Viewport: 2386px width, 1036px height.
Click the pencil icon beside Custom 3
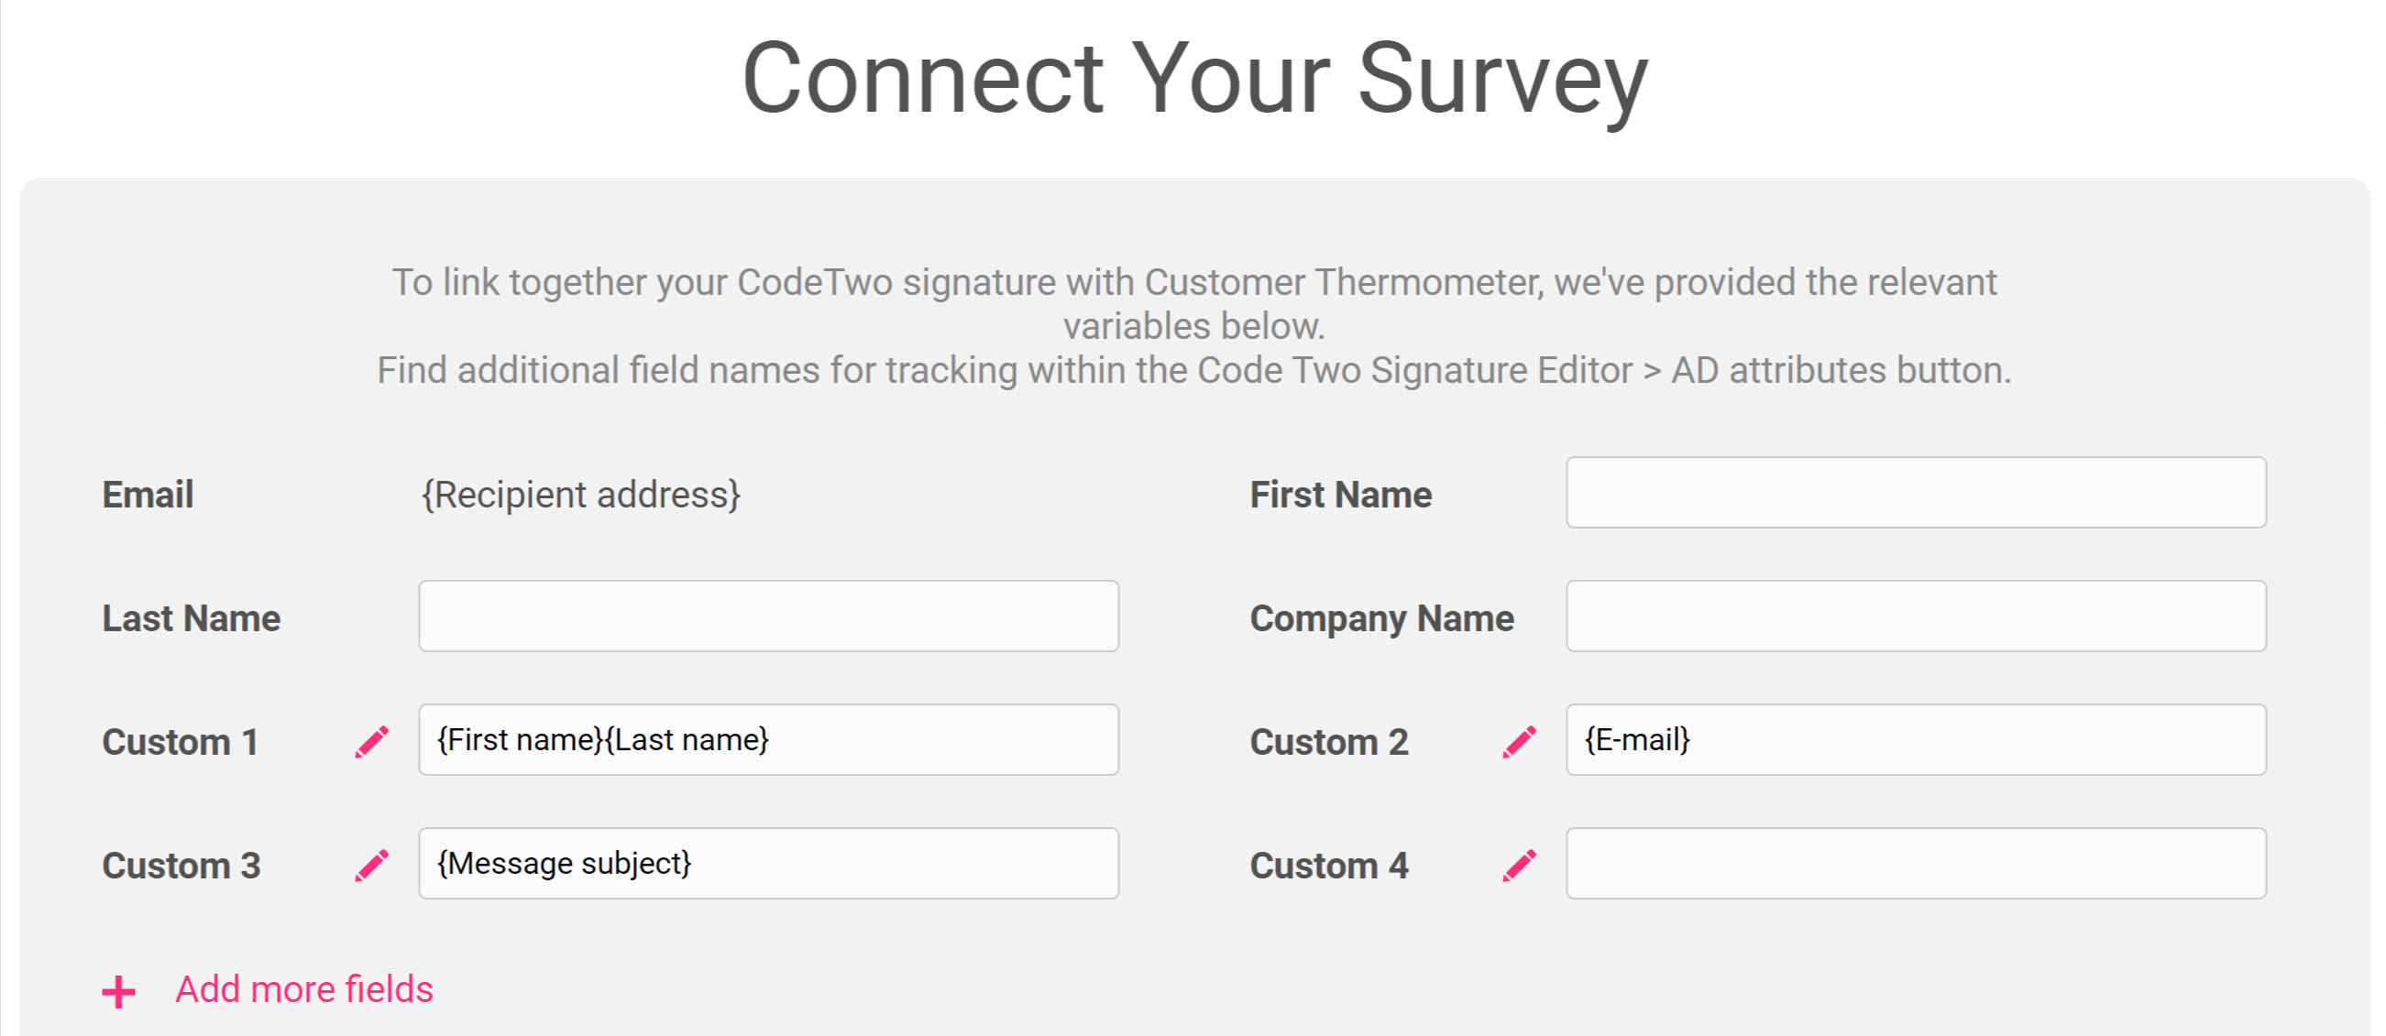372,866
